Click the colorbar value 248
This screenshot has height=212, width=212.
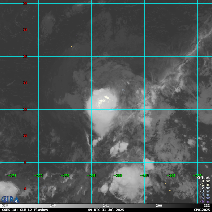(x=106, y=206)
